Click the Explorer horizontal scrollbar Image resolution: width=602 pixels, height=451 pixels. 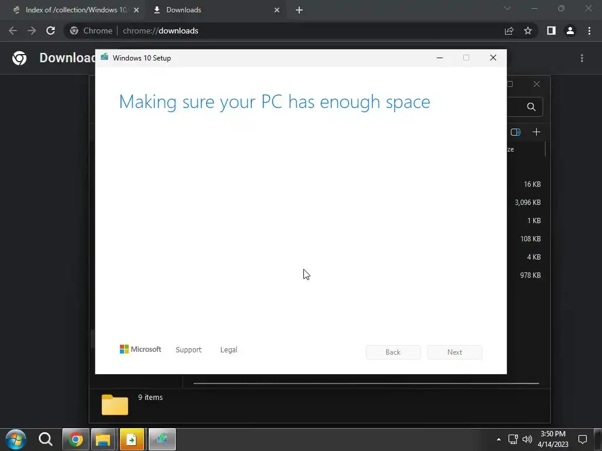pyautogui.click(x=366, y=383)
